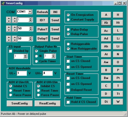Click the UH threshold input field
The width and height of the screenshot is (128, 117).
[47, 73]
